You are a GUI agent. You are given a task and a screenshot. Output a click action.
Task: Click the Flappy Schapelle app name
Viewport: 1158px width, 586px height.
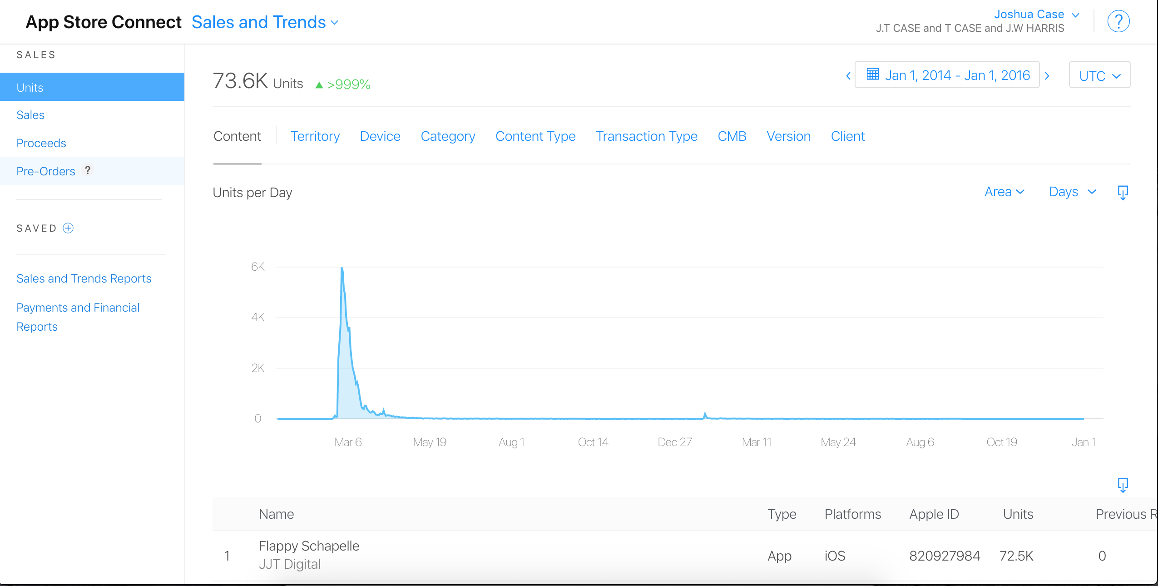[309, 546]
